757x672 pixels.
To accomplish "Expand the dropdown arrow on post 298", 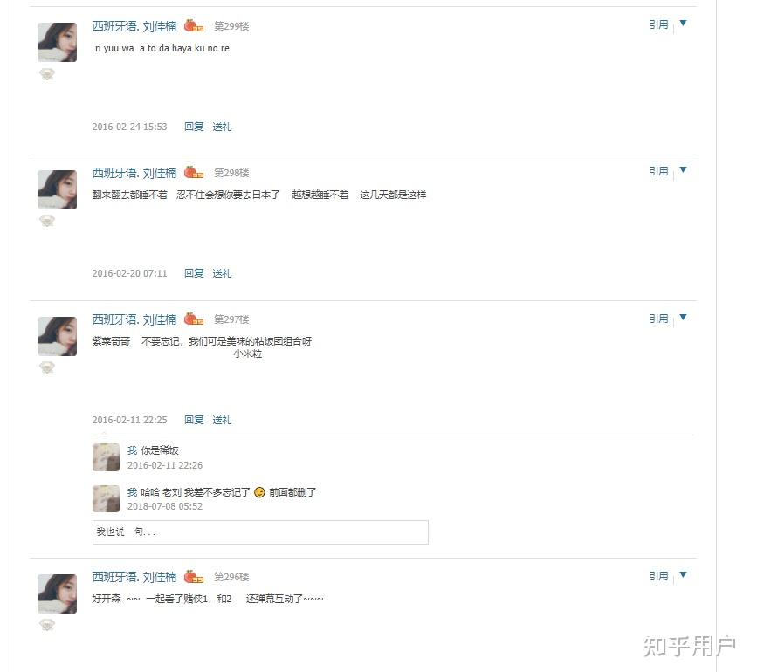I will click(683, 169).
